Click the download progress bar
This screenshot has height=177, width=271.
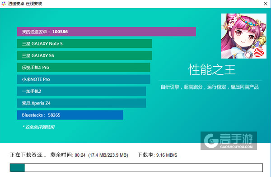click(x=136, y=168)
